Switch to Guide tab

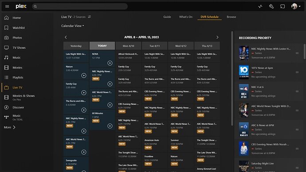(167, 17)
